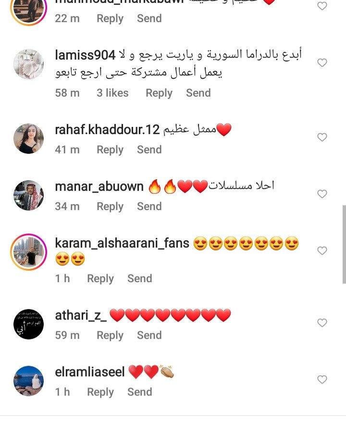Like rahaf.khaddour.12's comment heart
Image resolution: width=346 pixels, height=421 pixels.
click(322, 137)
